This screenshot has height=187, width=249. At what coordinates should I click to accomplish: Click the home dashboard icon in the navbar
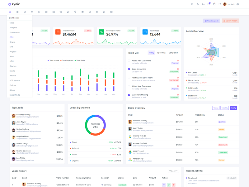[10, 12]
